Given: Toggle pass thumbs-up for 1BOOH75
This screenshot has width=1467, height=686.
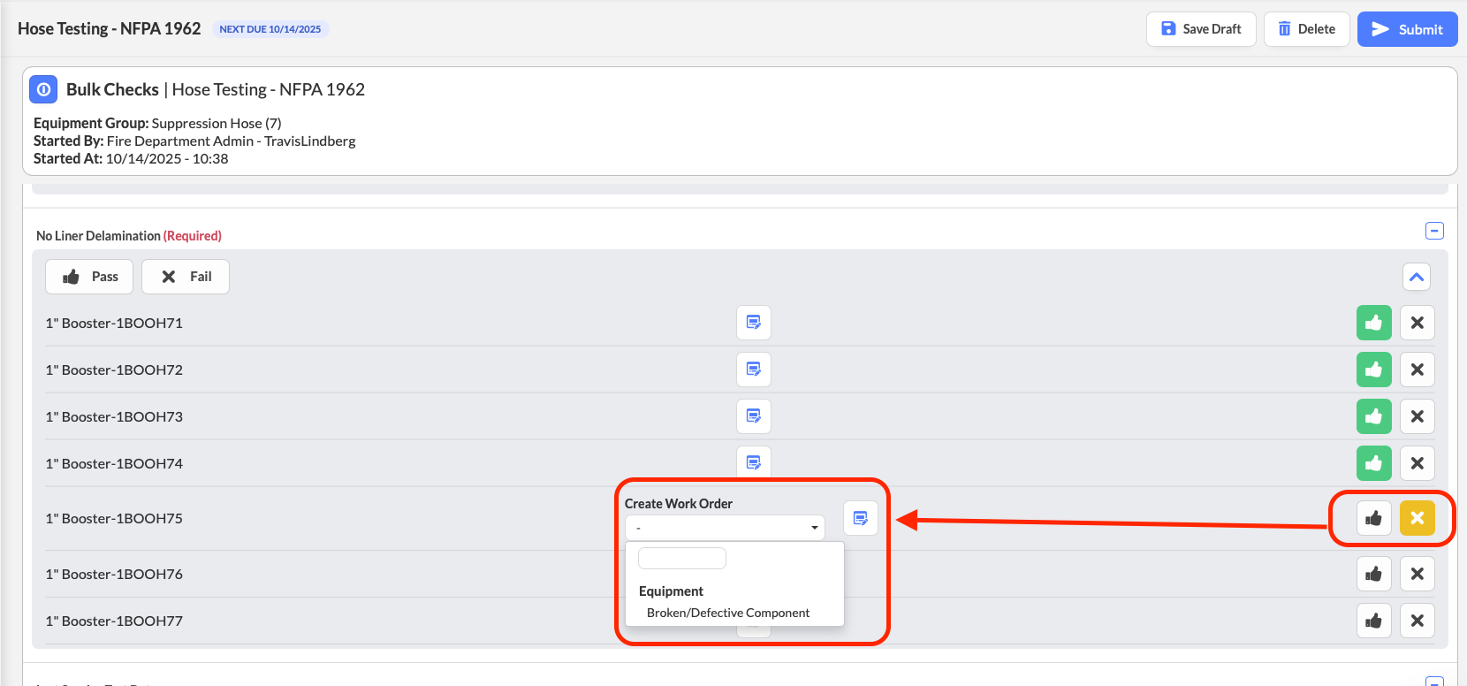Looking at the screenshot, I should pyautogui.click(x=1373, y=518).
